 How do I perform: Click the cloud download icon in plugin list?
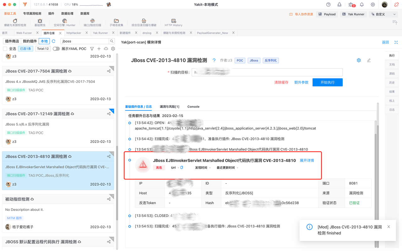[106, 49]
